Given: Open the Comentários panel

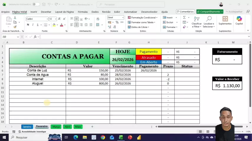Looking at the screenshot, I should pyautogui.click(x=185, y=12).
